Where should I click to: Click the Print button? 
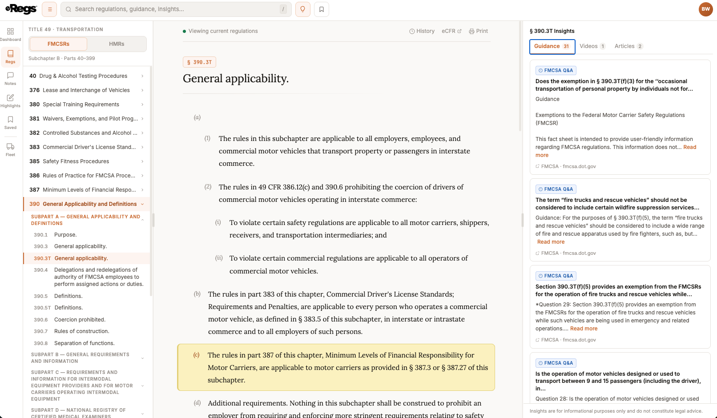point(478,31)
